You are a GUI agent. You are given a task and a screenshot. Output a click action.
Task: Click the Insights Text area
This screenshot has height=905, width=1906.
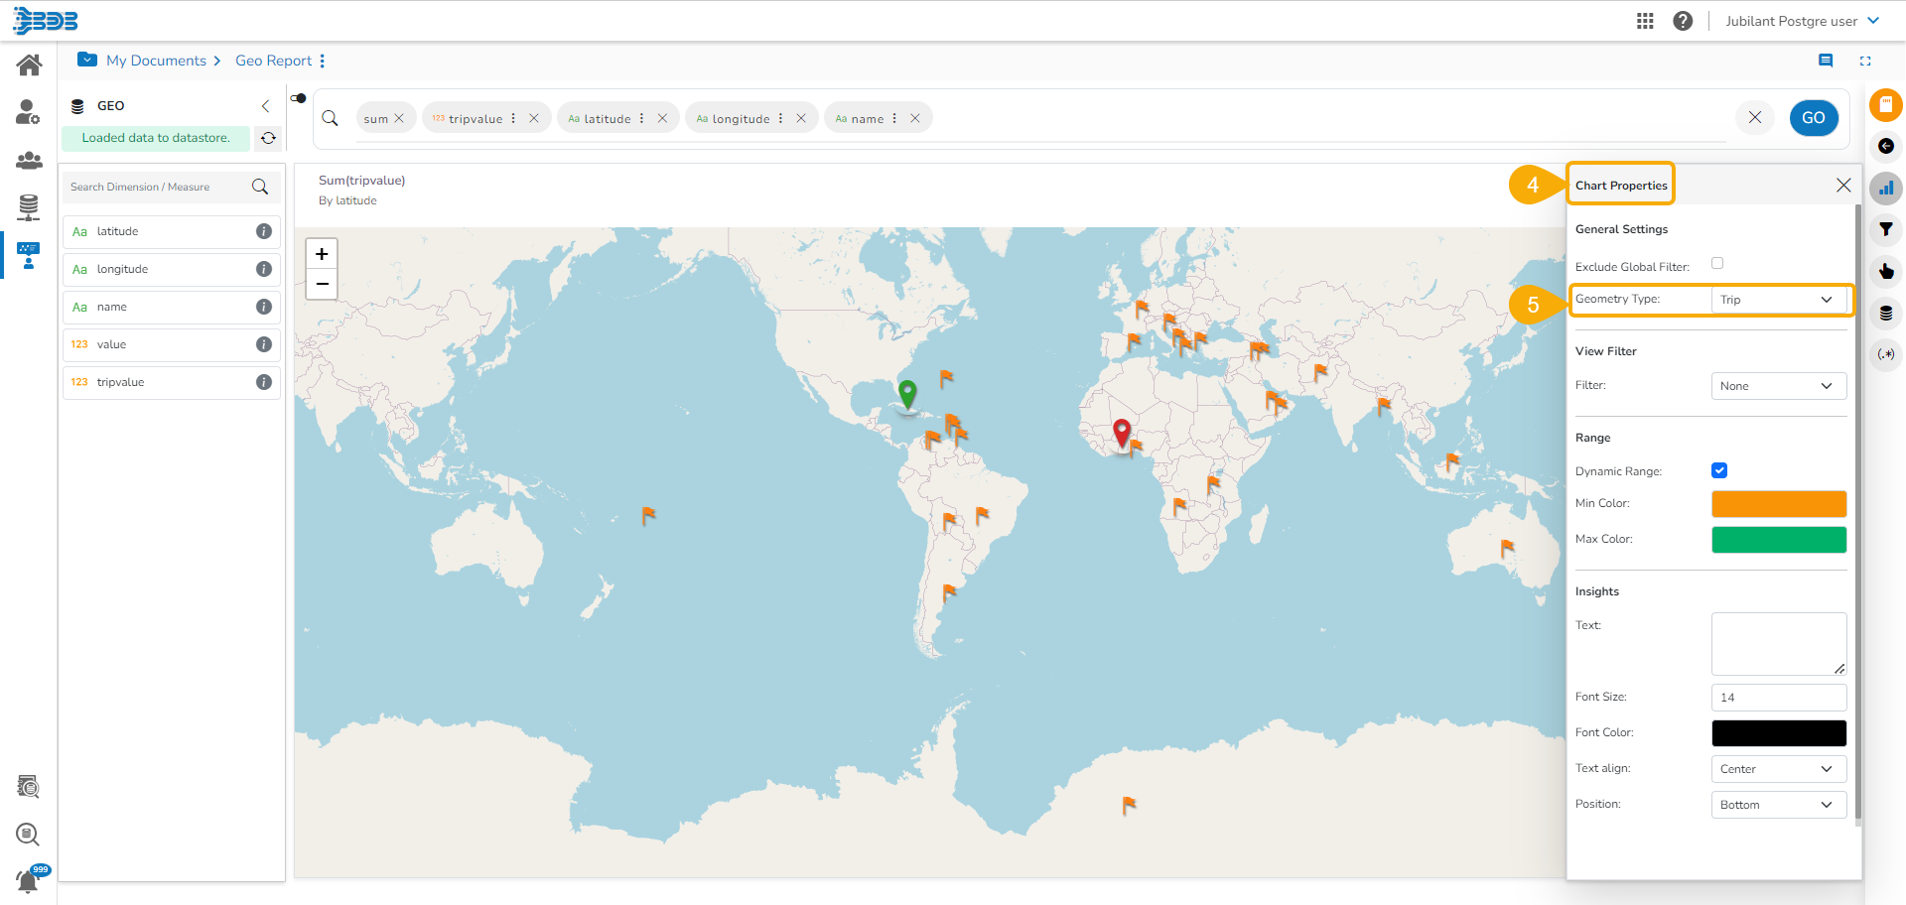pyautogui.click(x=1779, y=644)
